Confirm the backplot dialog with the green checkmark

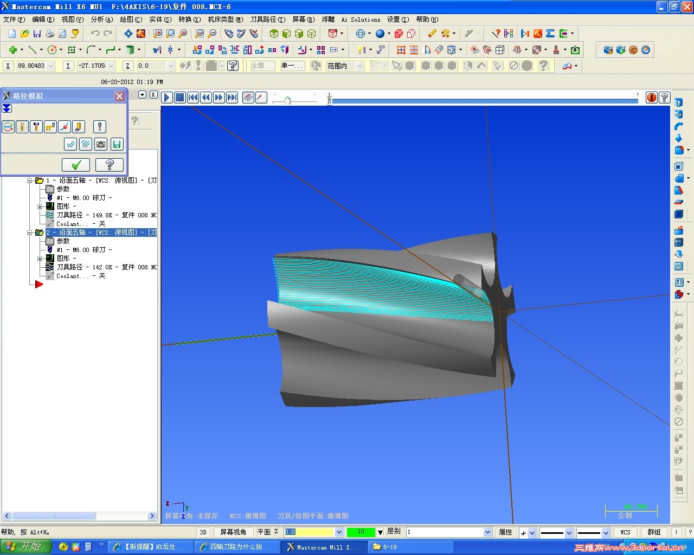pyautogui.click(x=76, y=165)
